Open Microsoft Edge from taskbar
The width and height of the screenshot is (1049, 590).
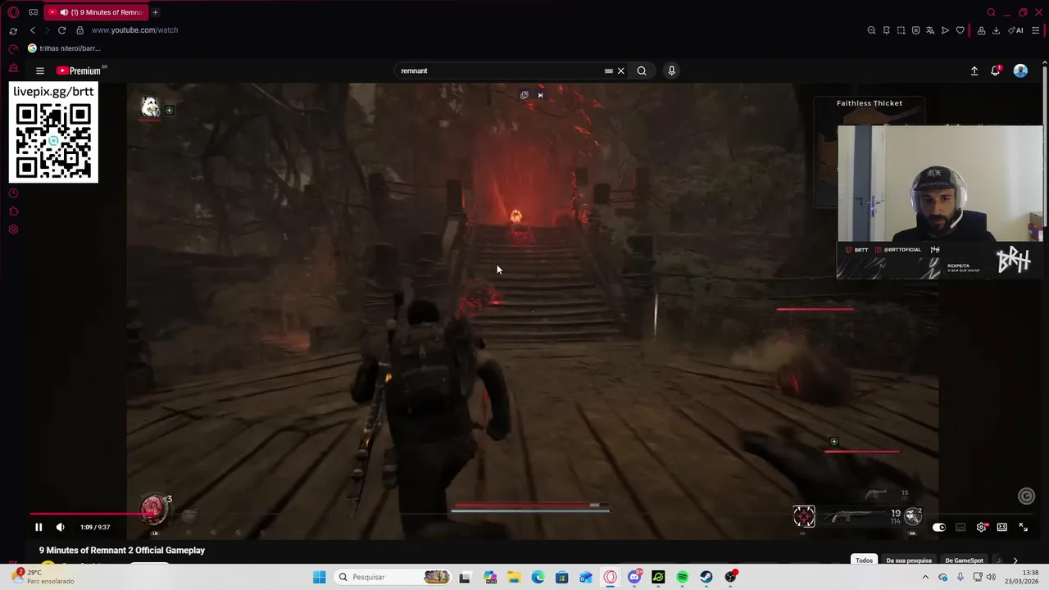538,577
